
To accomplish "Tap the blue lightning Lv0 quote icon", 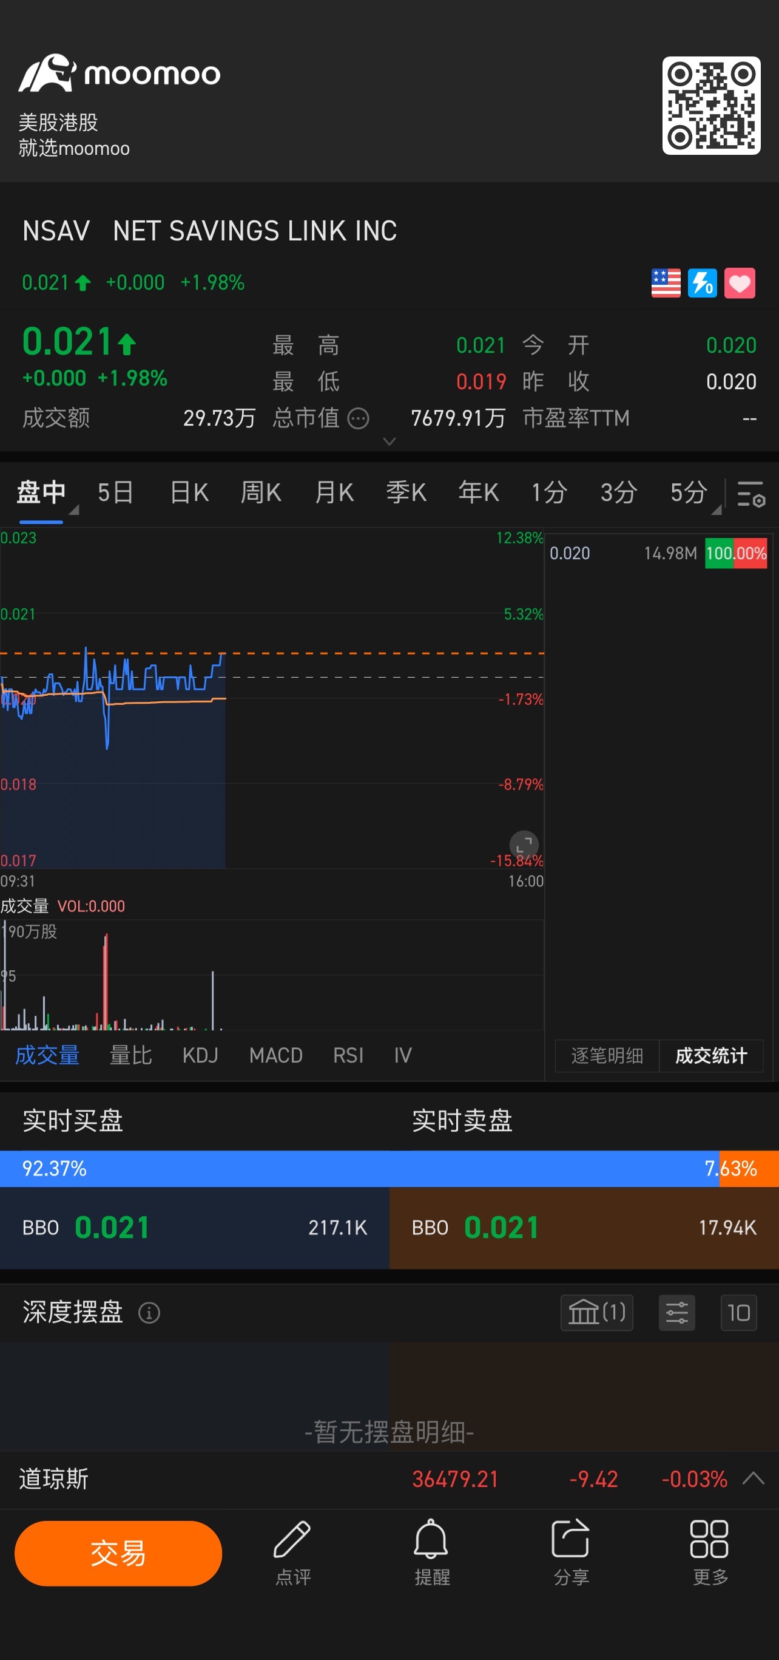I will click(703, 283).
